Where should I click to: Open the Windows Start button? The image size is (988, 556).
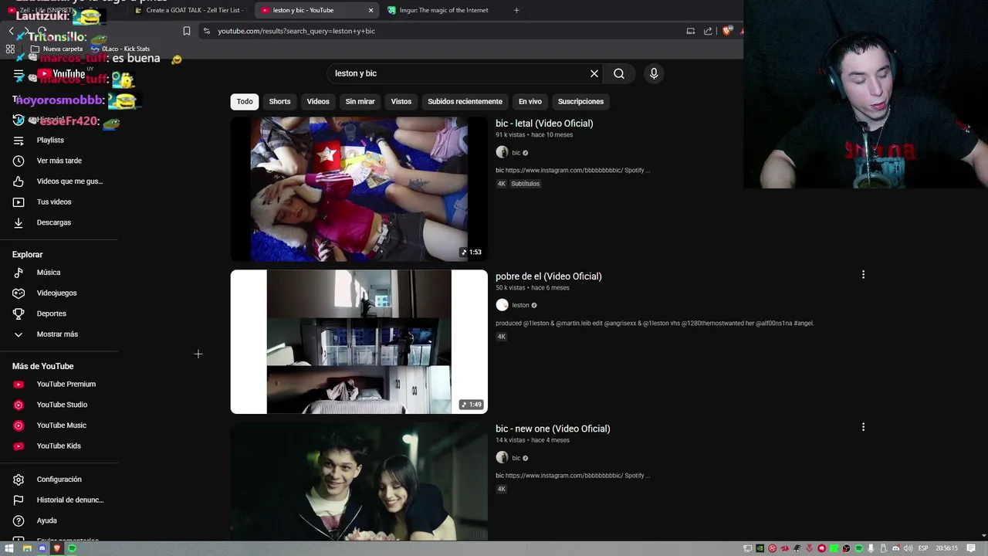coord(9,548)
